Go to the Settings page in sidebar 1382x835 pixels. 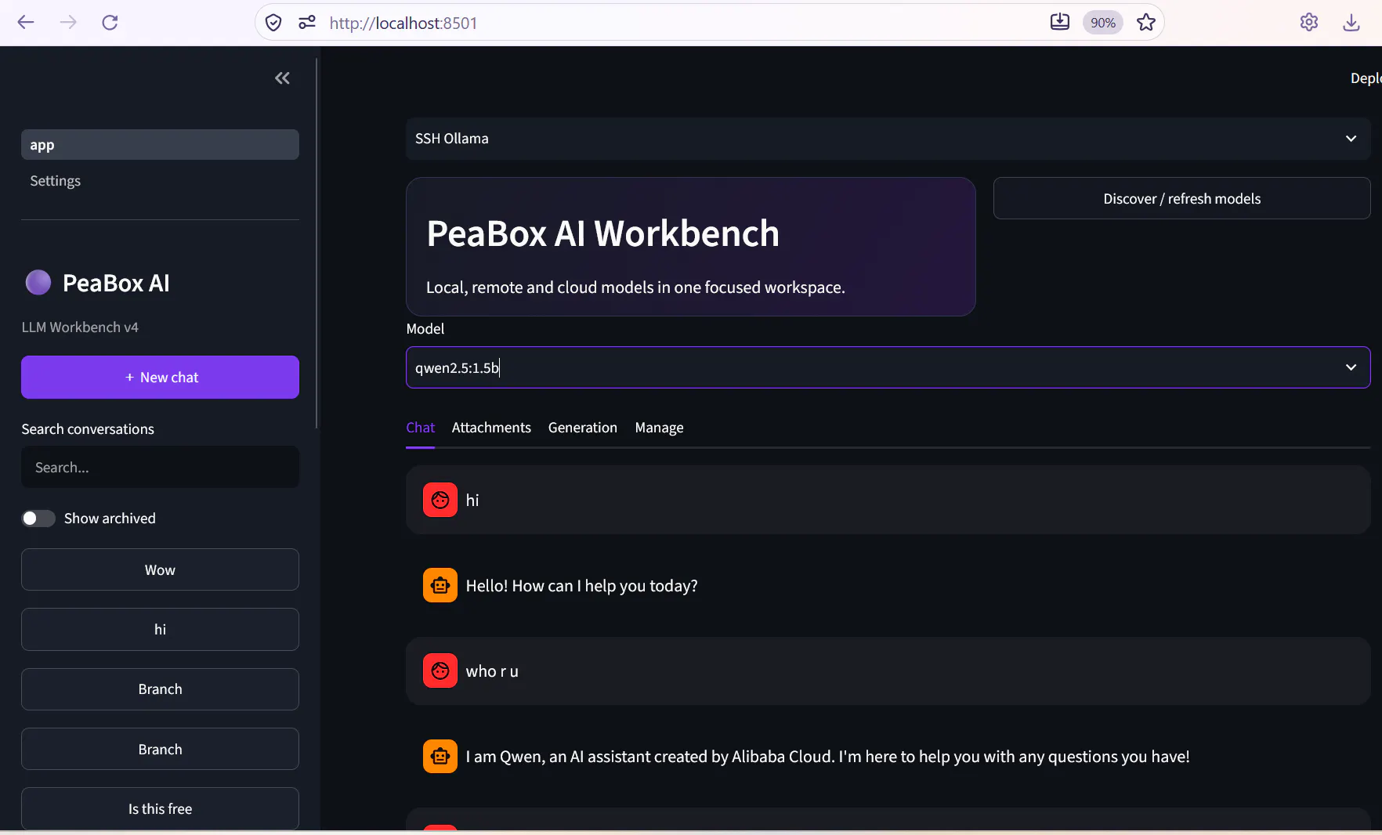pyautogui.click(x=160, y=181)
